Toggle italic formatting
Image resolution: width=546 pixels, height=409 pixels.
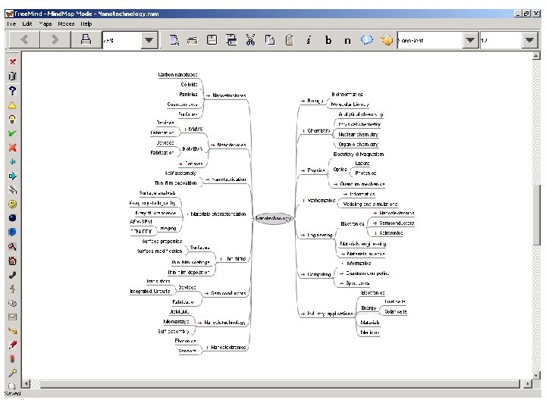point(309,40)
